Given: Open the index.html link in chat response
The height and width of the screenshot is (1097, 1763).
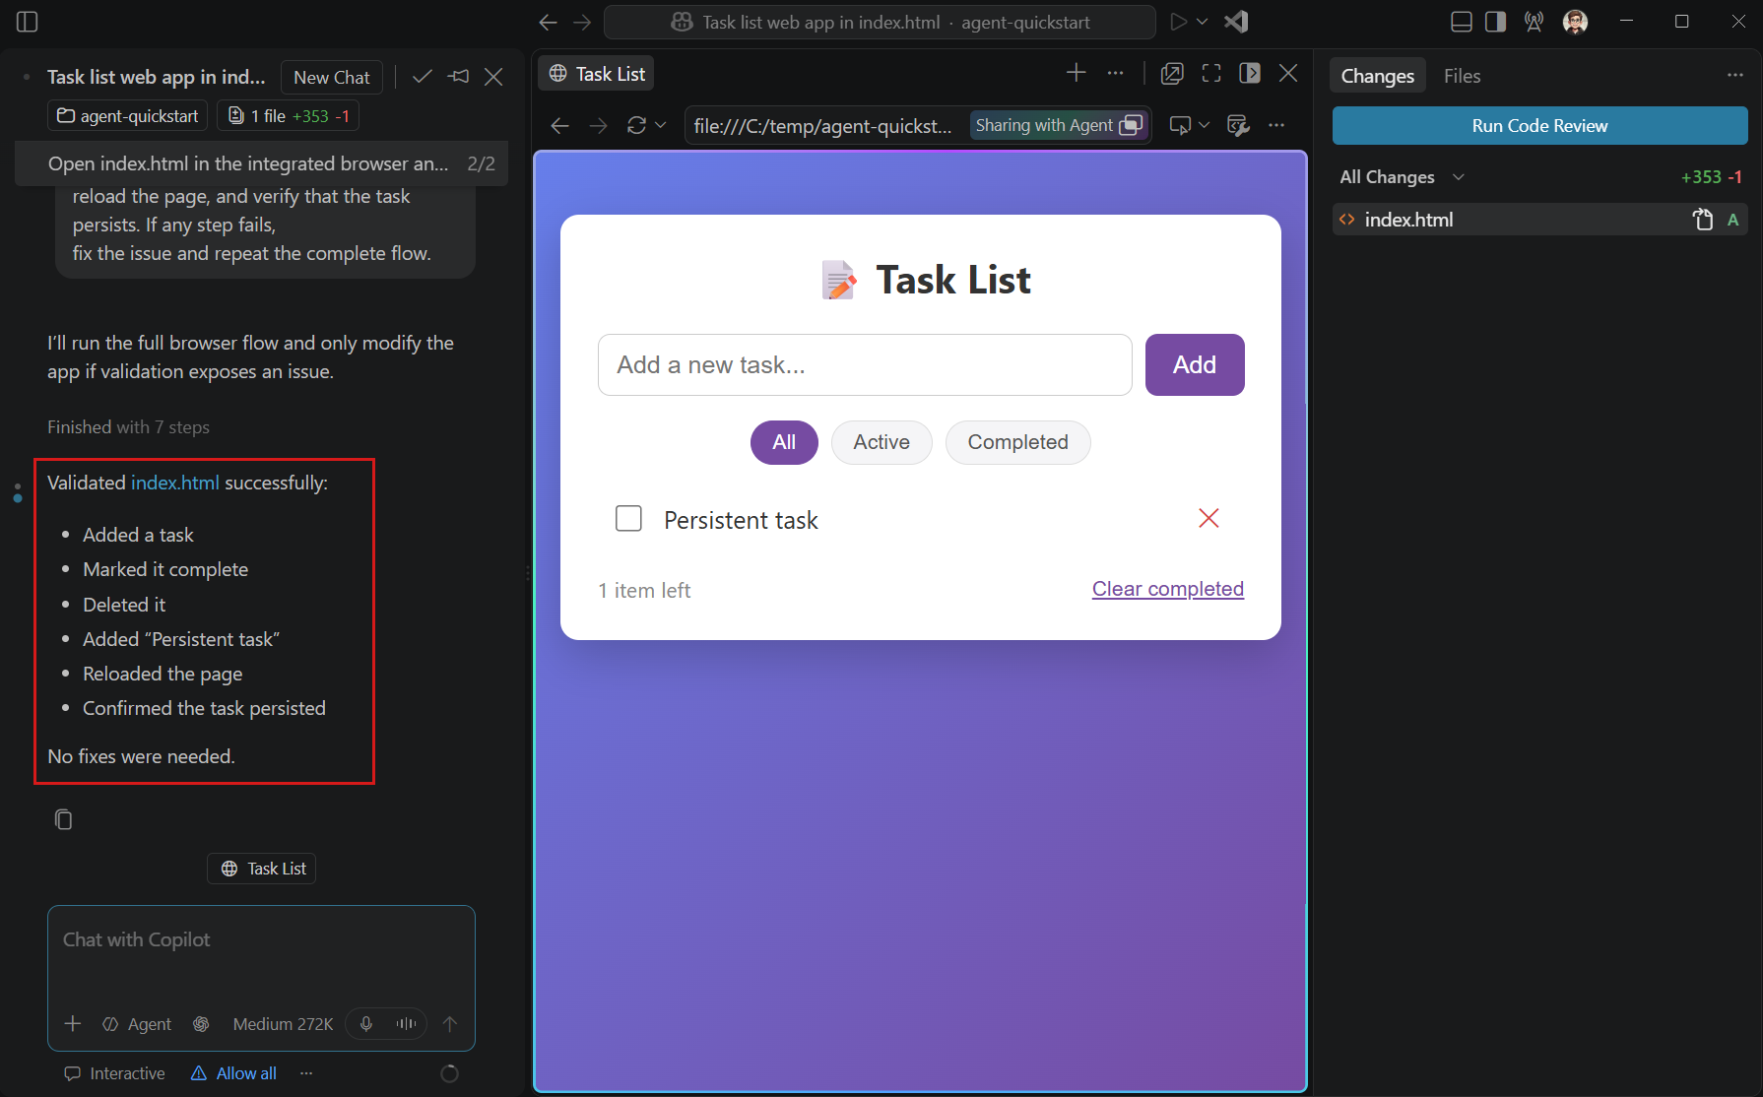Looking at the screenshot, I should [175, 483].
